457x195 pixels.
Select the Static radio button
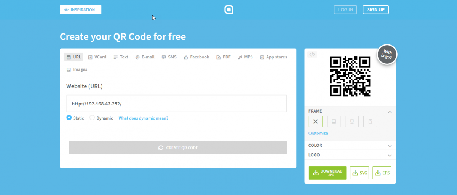[x=69, y=118]
